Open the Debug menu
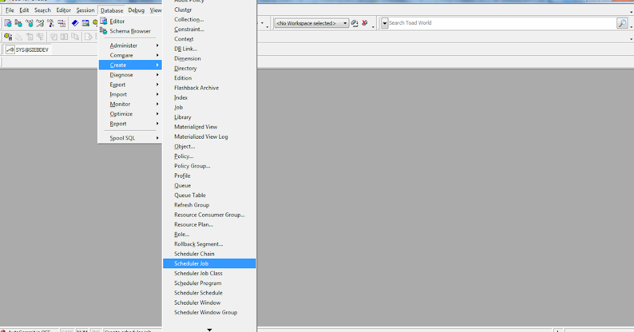The width and height of the screenshot is (634, 332). (x=136, y=9)
